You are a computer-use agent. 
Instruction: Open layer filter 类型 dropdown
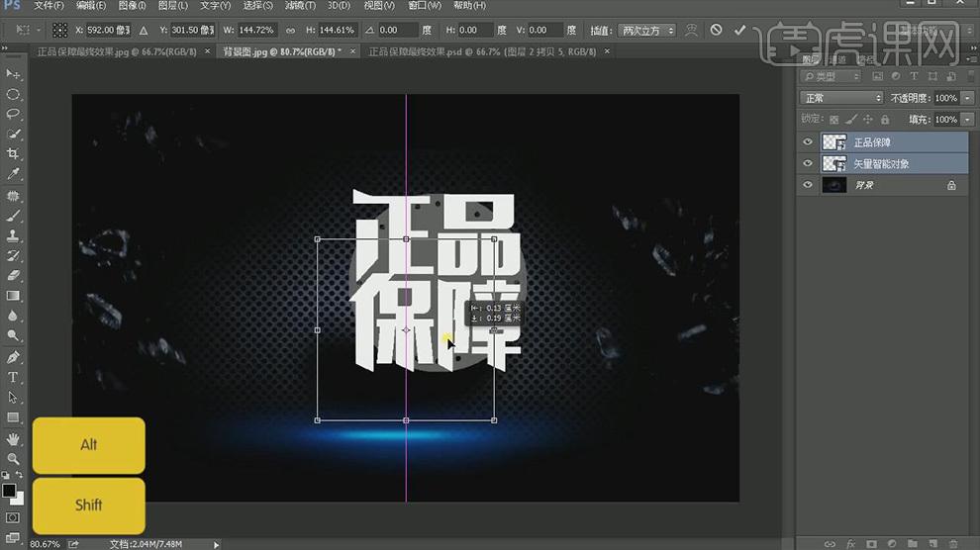[x=832, y=76]
